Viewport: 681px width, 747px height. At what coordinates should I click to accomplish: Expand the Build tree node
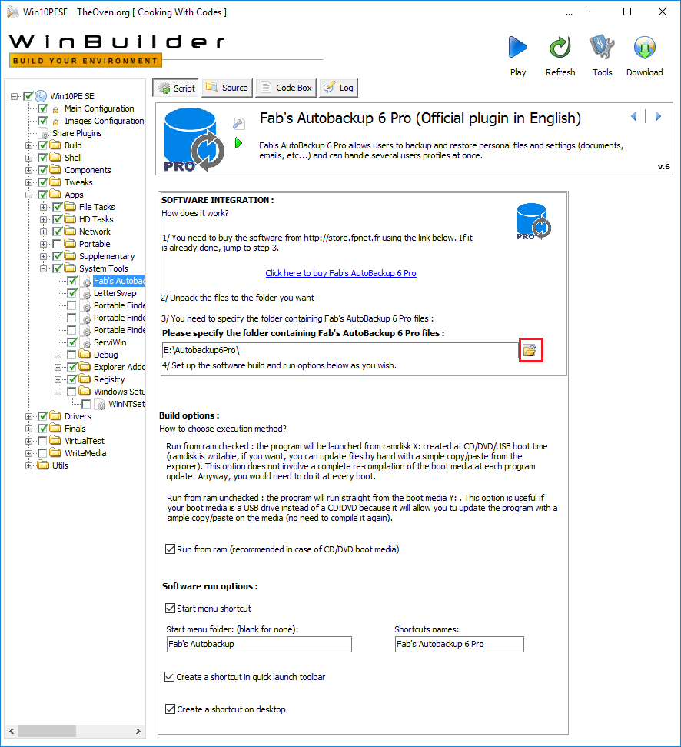(x=29, y=145)
